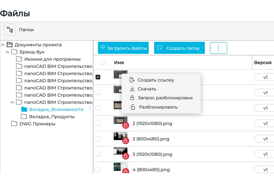
Task: Open the three-dot more actions toolbar button
Action: pyautogui.click(x=218, y=48)
